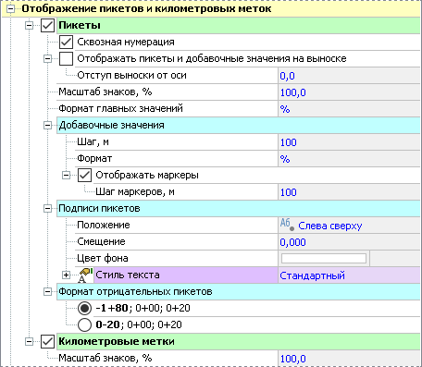Image resolution: width=422 pixels, height=367 pixels.
Task: Collapse the Подписи пикетов group
Action: tap(47, 208)
